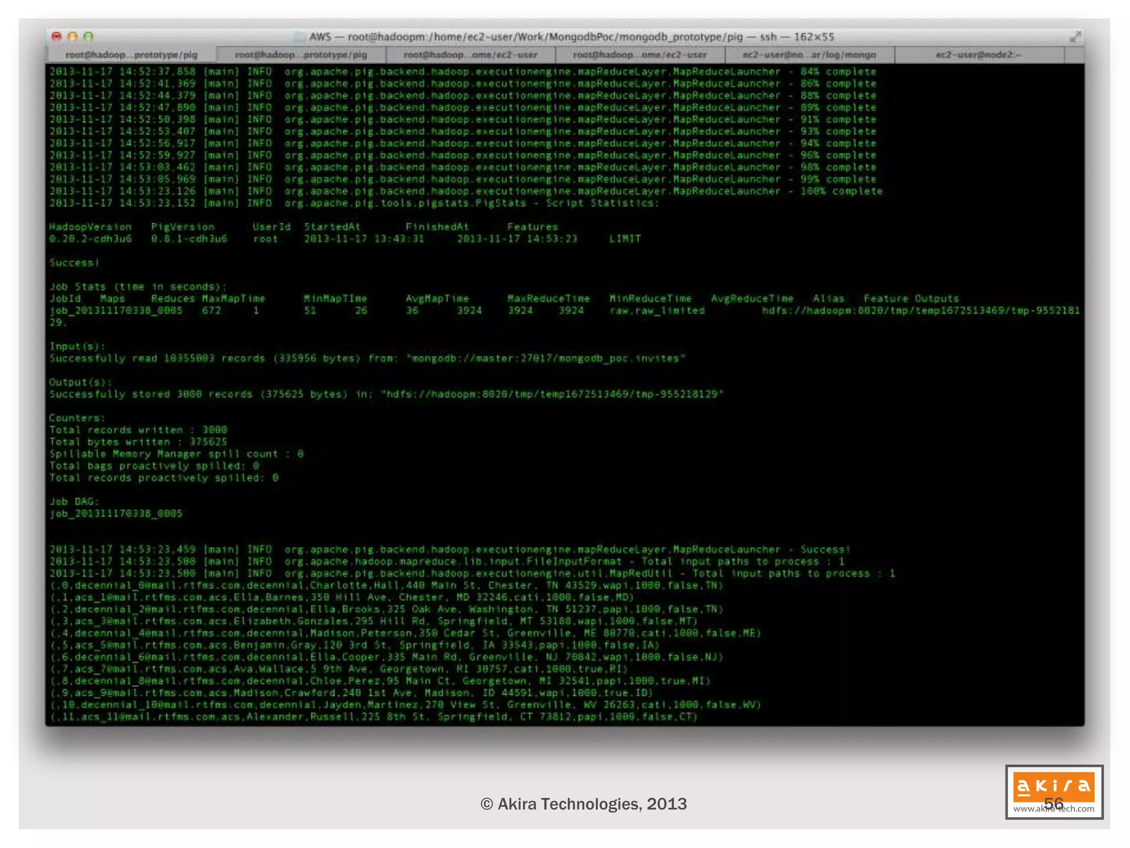Click the terminal window title text
Image resolution: width=1130 pixels, height=848 pixels.
(571, 37)
